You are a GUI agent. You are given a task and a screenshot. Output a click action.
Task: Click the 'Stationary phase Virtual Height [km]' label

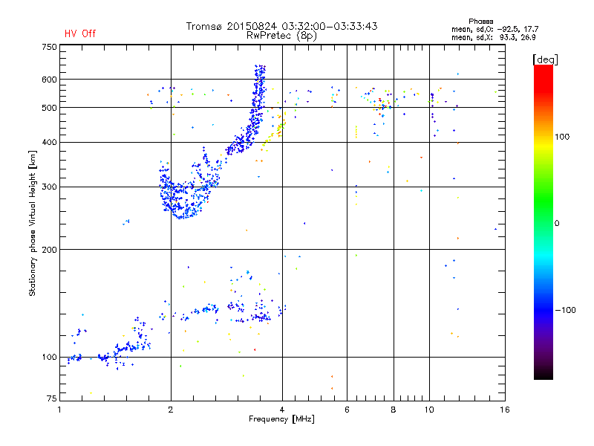(33, 223)
